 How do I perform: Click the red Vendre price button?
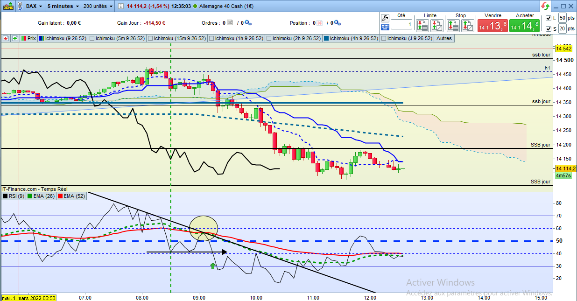493,26
